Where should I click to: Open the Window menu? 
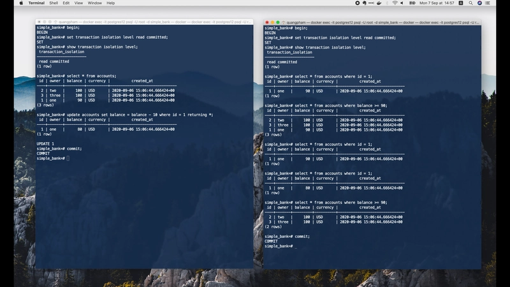[94, 3]
